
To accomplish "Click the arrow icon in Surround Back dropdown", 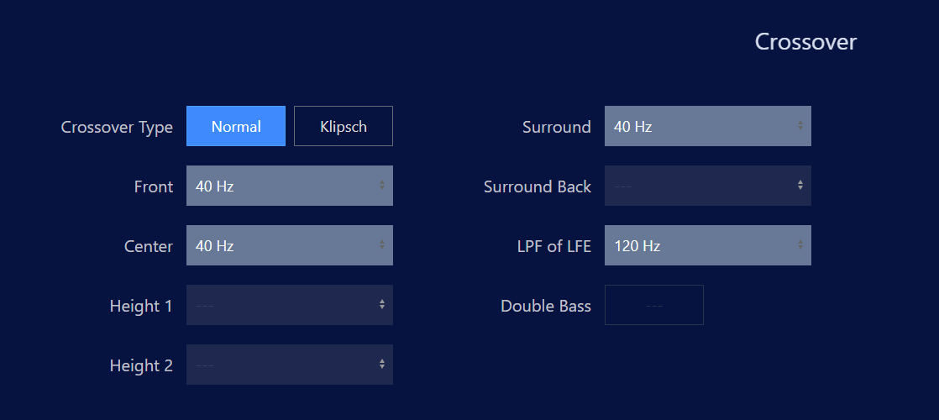I will coord(800,186).
